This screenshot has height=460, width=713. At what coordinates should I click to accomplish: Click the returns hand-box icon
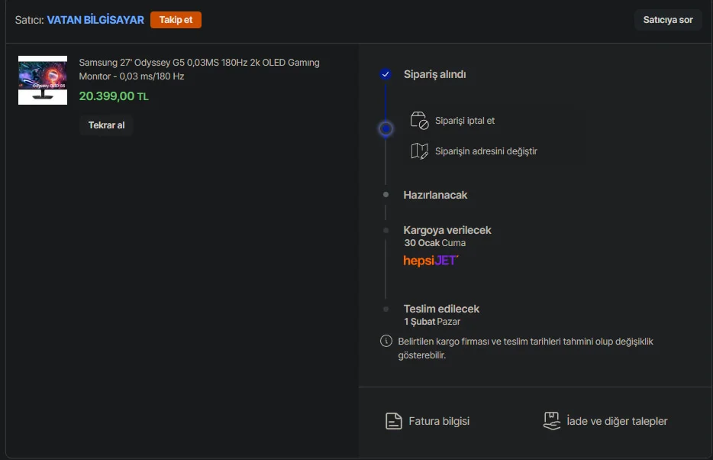coord(551,421)
